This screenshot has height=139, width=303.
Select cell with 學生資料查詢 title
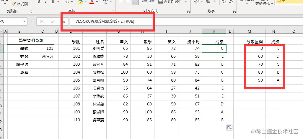(x=31, y=40)
